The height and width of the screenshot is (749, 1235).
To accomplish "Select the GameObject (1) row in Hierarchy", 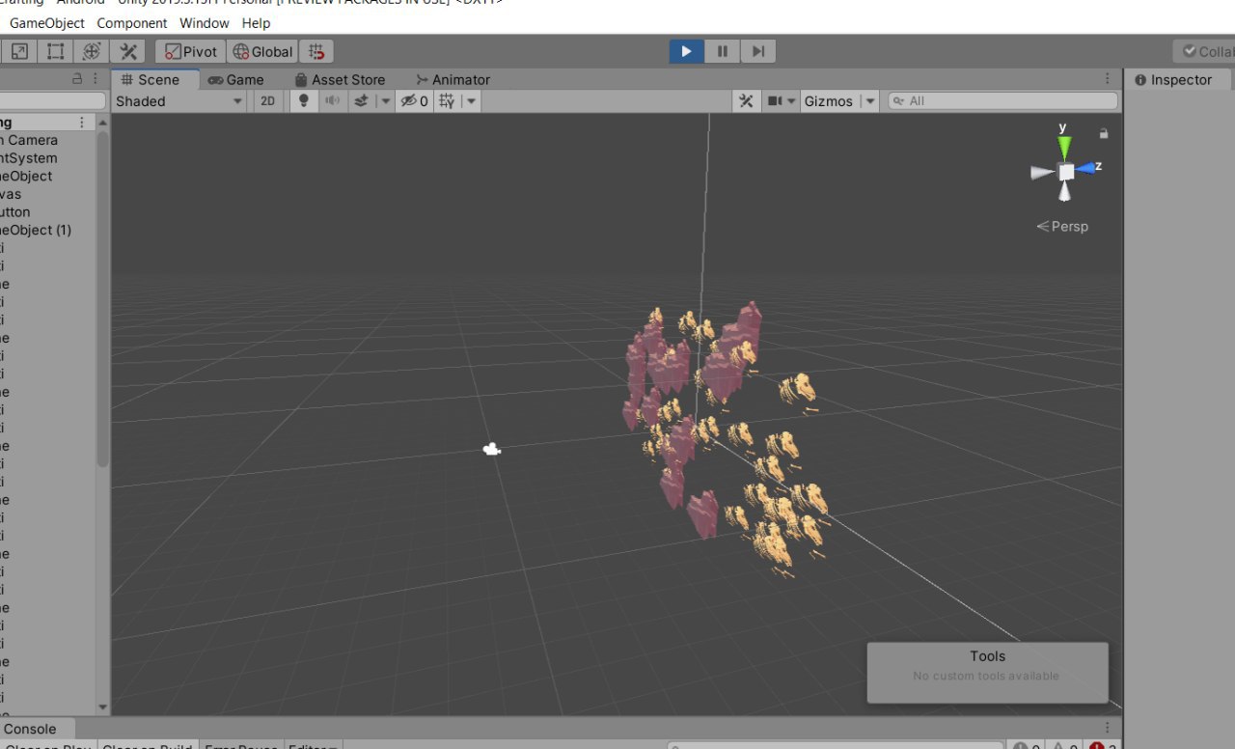I will (x=36, y=230).
